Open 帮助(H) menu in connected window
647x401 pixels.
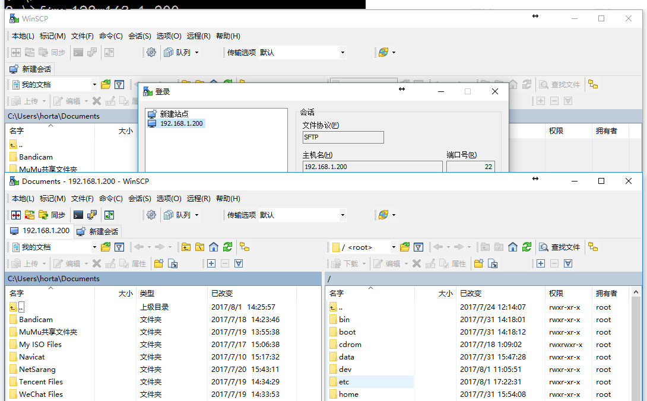pyautogui.click(x=228, y=199)
